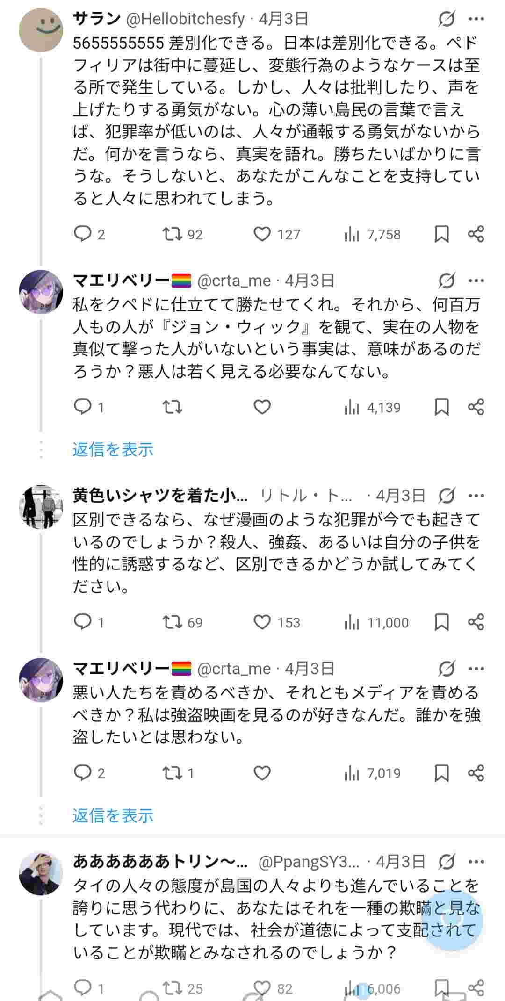Click Grok icon on サラン's tweet

coord(447,19)
